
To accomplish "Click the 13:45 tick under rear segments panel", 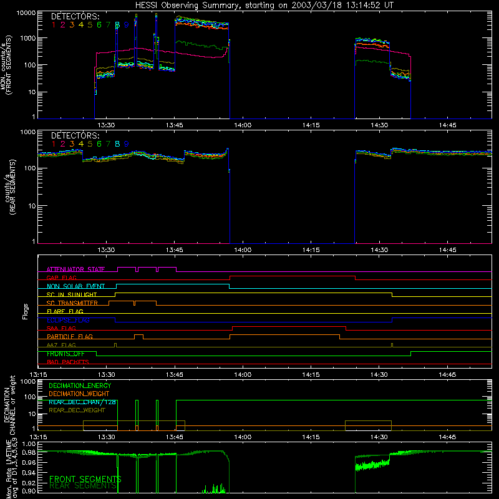I will click(175, 250).
